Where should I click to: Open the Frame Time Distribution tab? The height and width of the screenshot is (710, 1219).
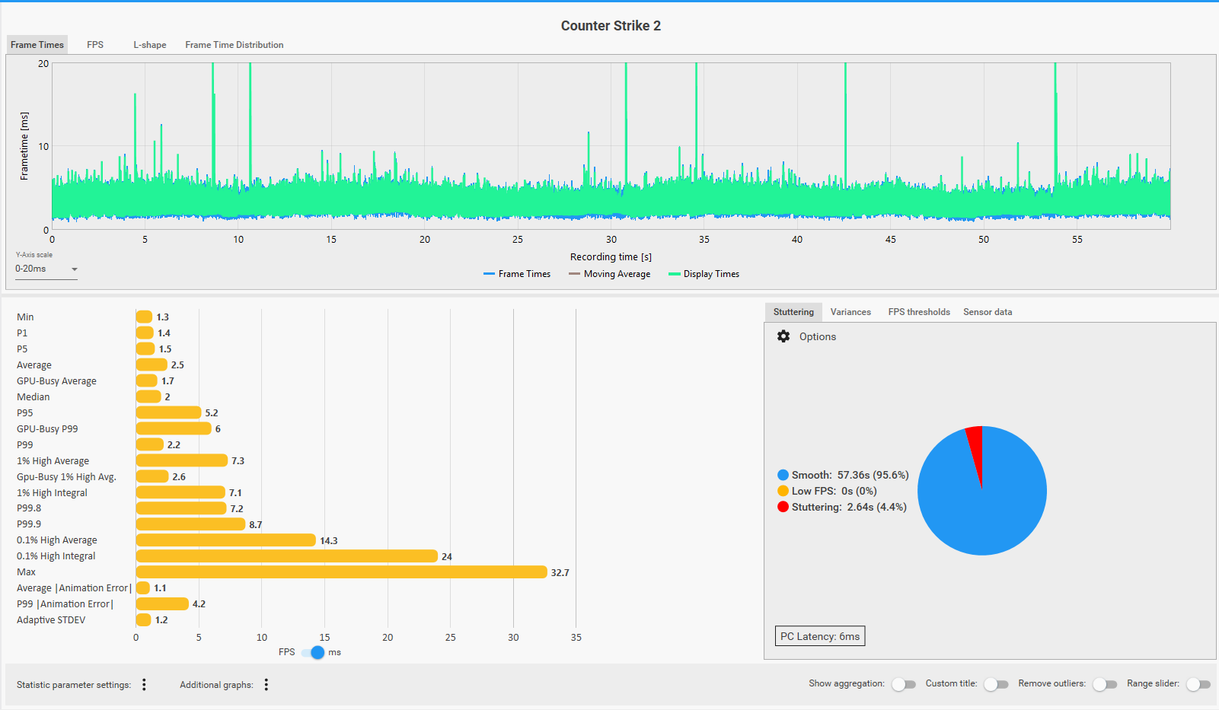coord(235,45)
